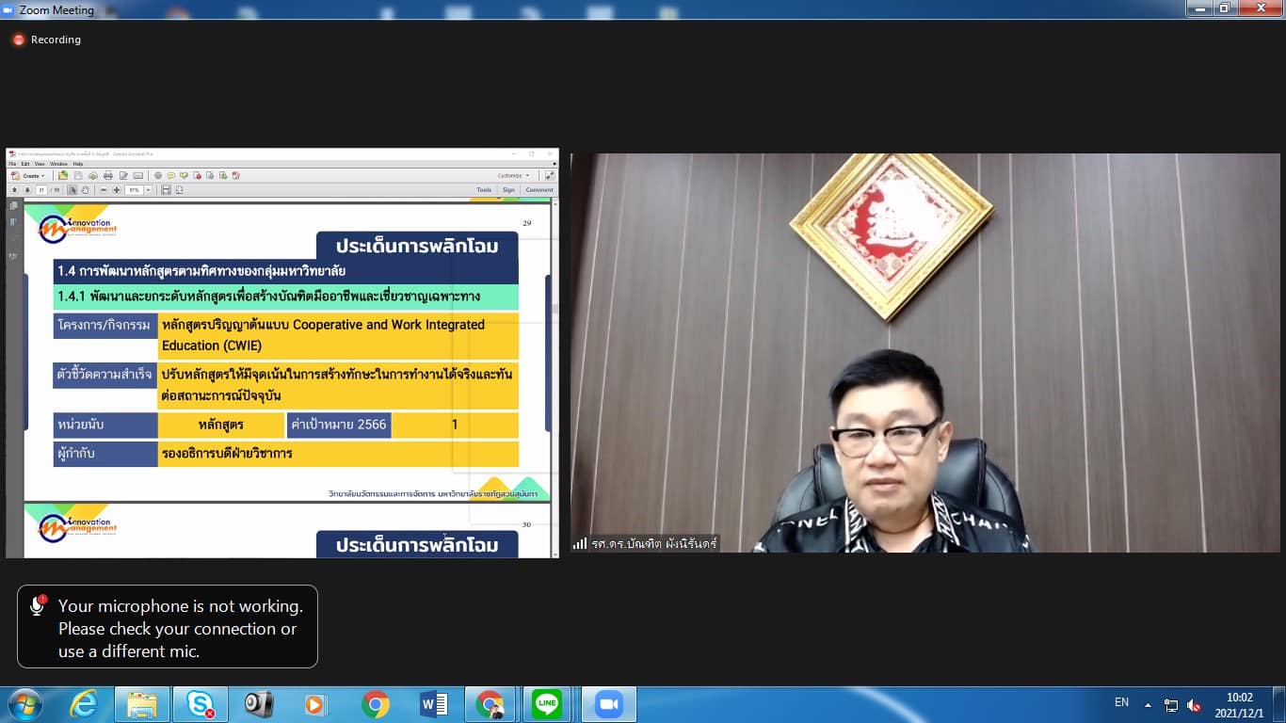Show hidden system tray icons arrow

point(1148,704)
